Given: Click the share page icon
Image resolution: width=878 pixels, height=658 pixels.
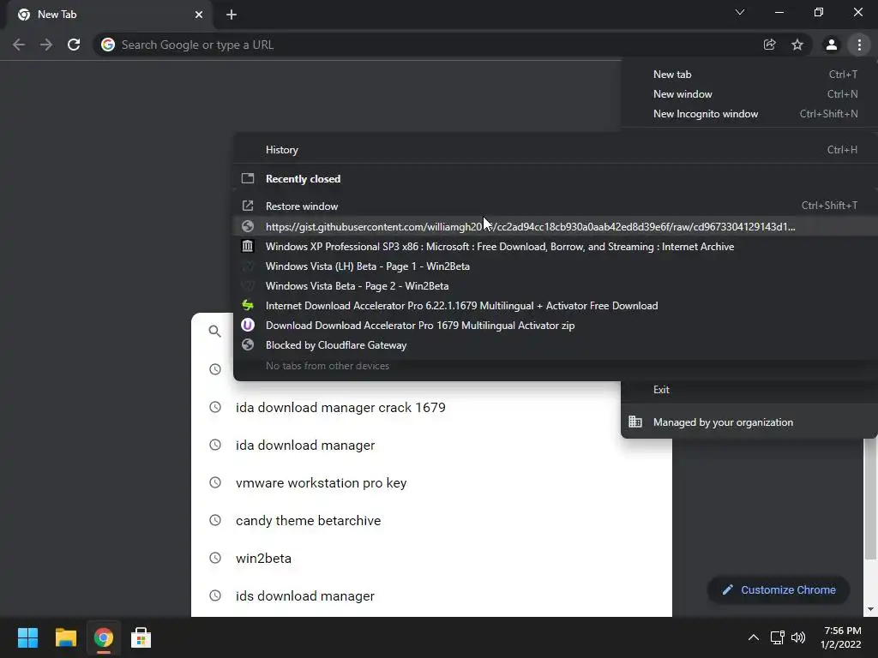Looking at the screenshot, I should pyautogui.click(x=769, y=45).
